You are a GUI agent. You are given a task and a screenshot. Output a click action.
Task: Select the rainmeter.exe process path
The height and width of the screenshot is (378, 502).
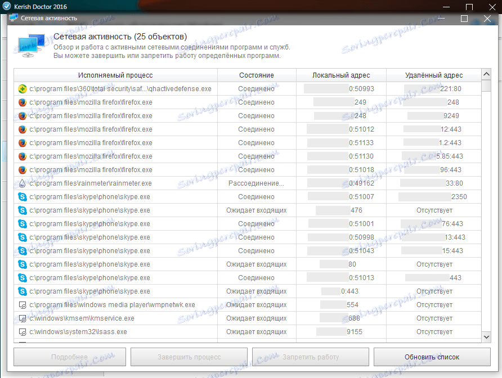pyautogui.click(x=91, y=183)
